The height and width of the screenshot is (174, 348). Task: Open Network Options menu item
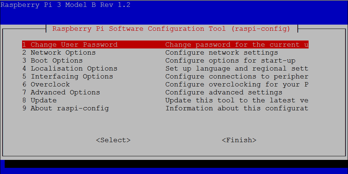[x=59, y=52]
